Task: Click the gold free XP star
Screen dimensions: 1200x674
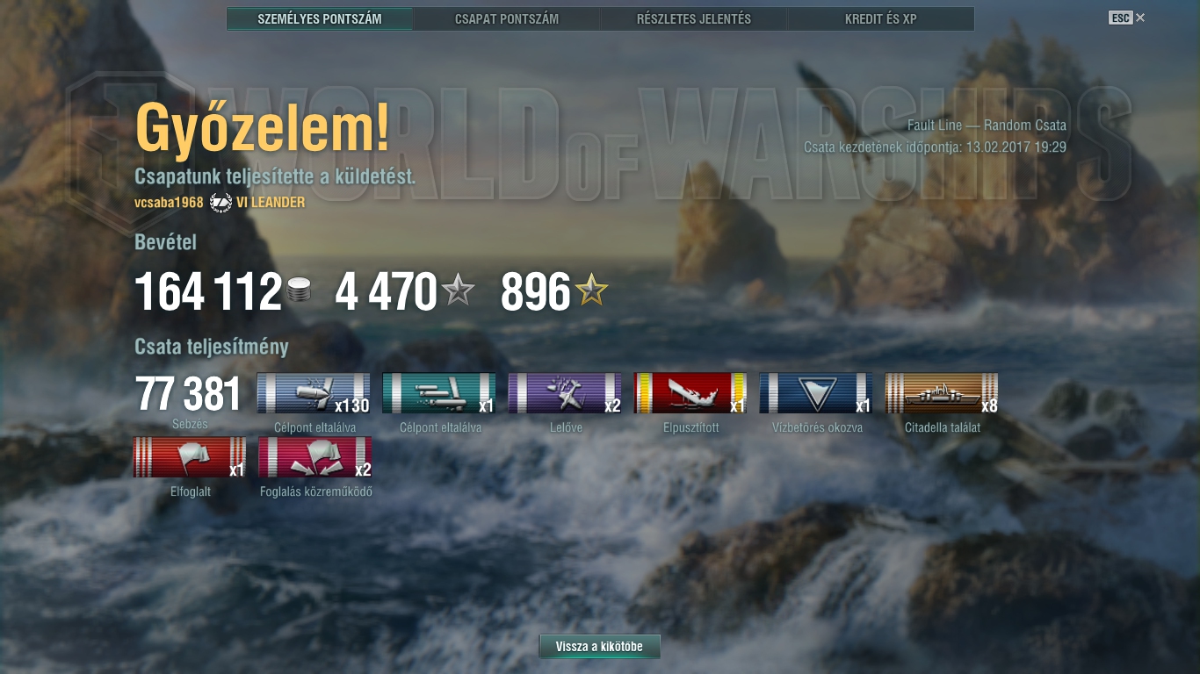Action: click(591, 290)
